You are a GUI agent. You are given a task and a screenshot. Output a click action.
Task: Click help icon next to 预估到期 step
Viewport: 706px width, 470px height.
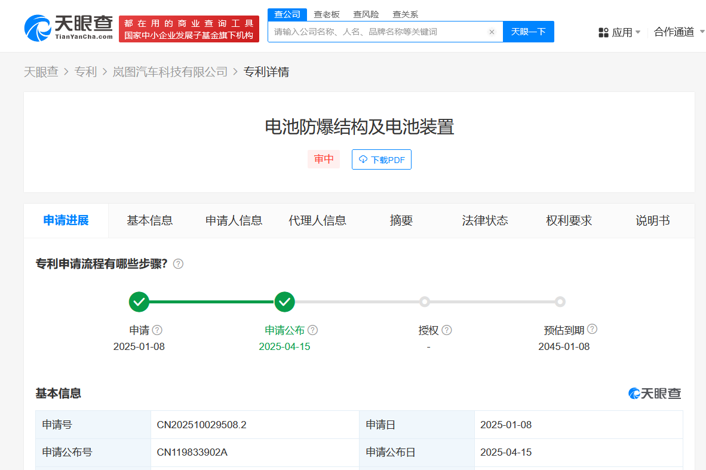[592, 329]
